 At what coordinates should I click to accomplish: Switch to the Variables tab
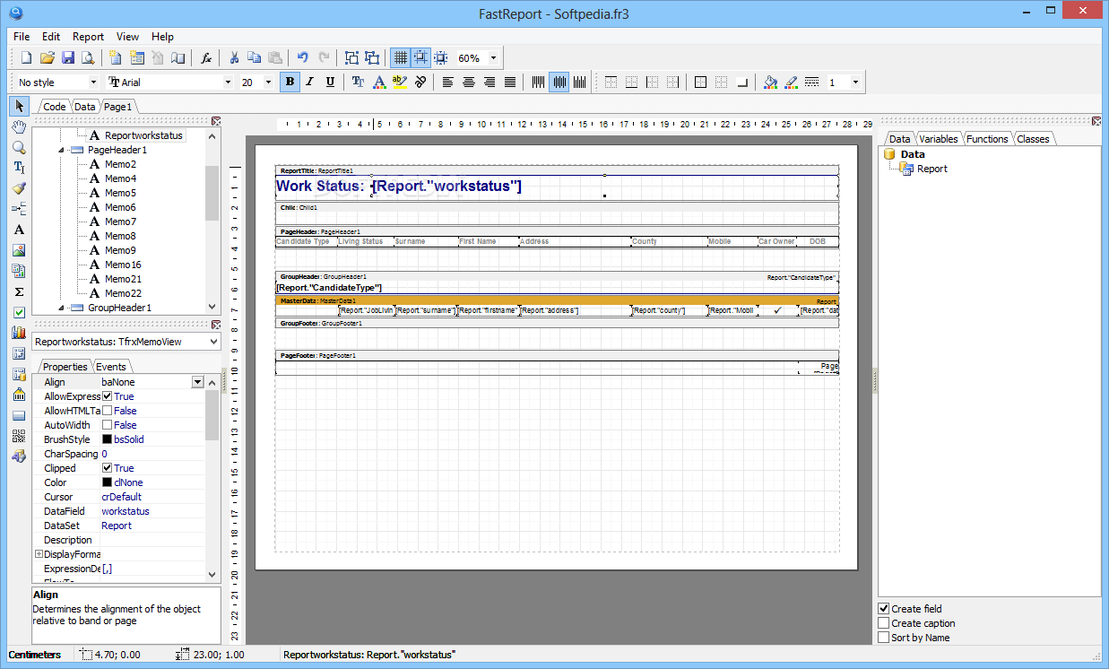point(939,139)
